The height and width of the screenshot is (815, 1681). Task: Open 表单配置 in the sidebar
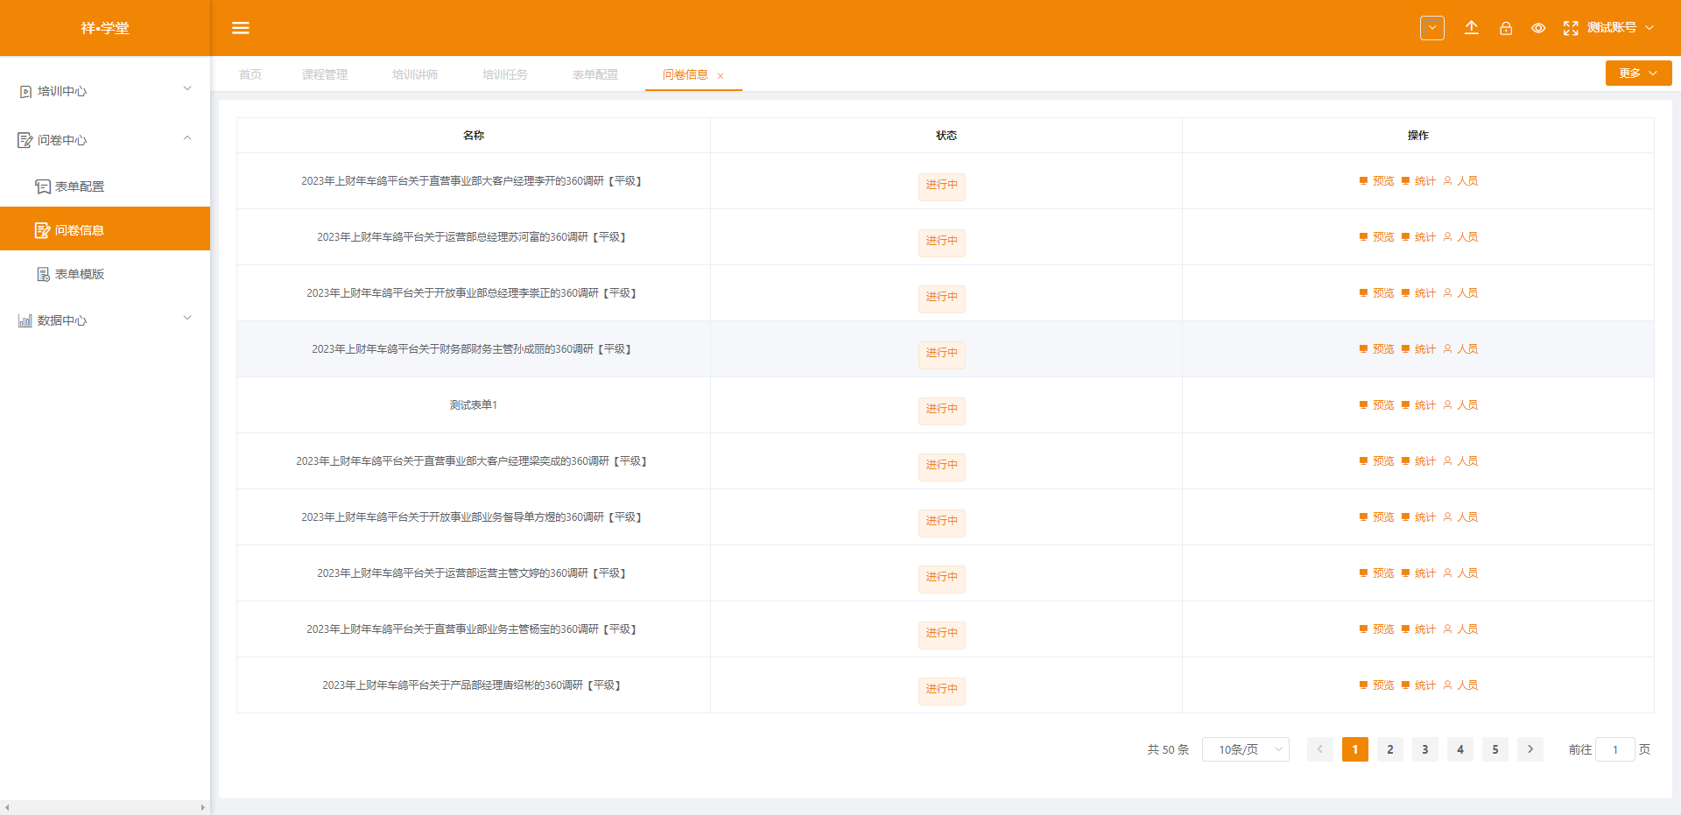(105, 186)
